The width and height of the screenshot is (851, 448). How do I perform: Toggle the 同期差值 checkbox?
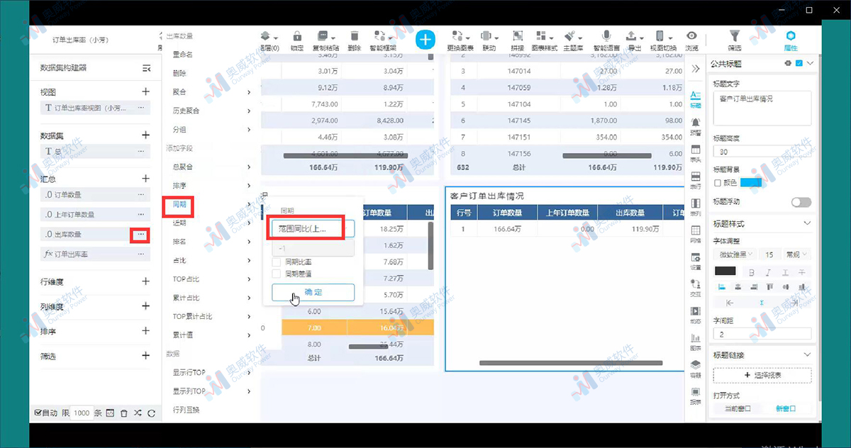277,274
